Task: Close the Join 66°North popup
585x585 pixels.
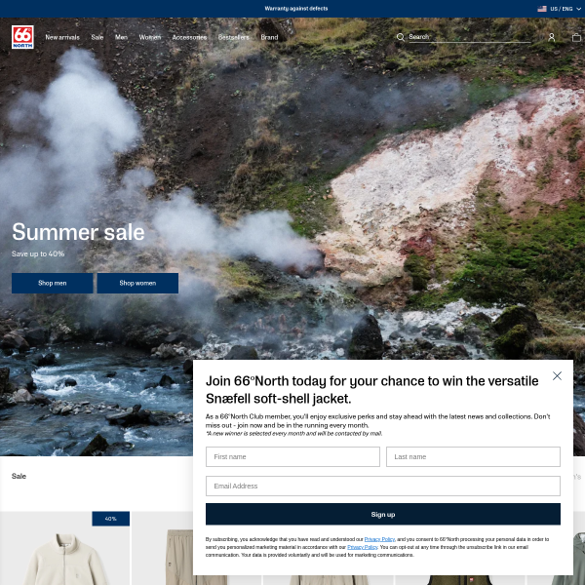Action: pos(557,375)
